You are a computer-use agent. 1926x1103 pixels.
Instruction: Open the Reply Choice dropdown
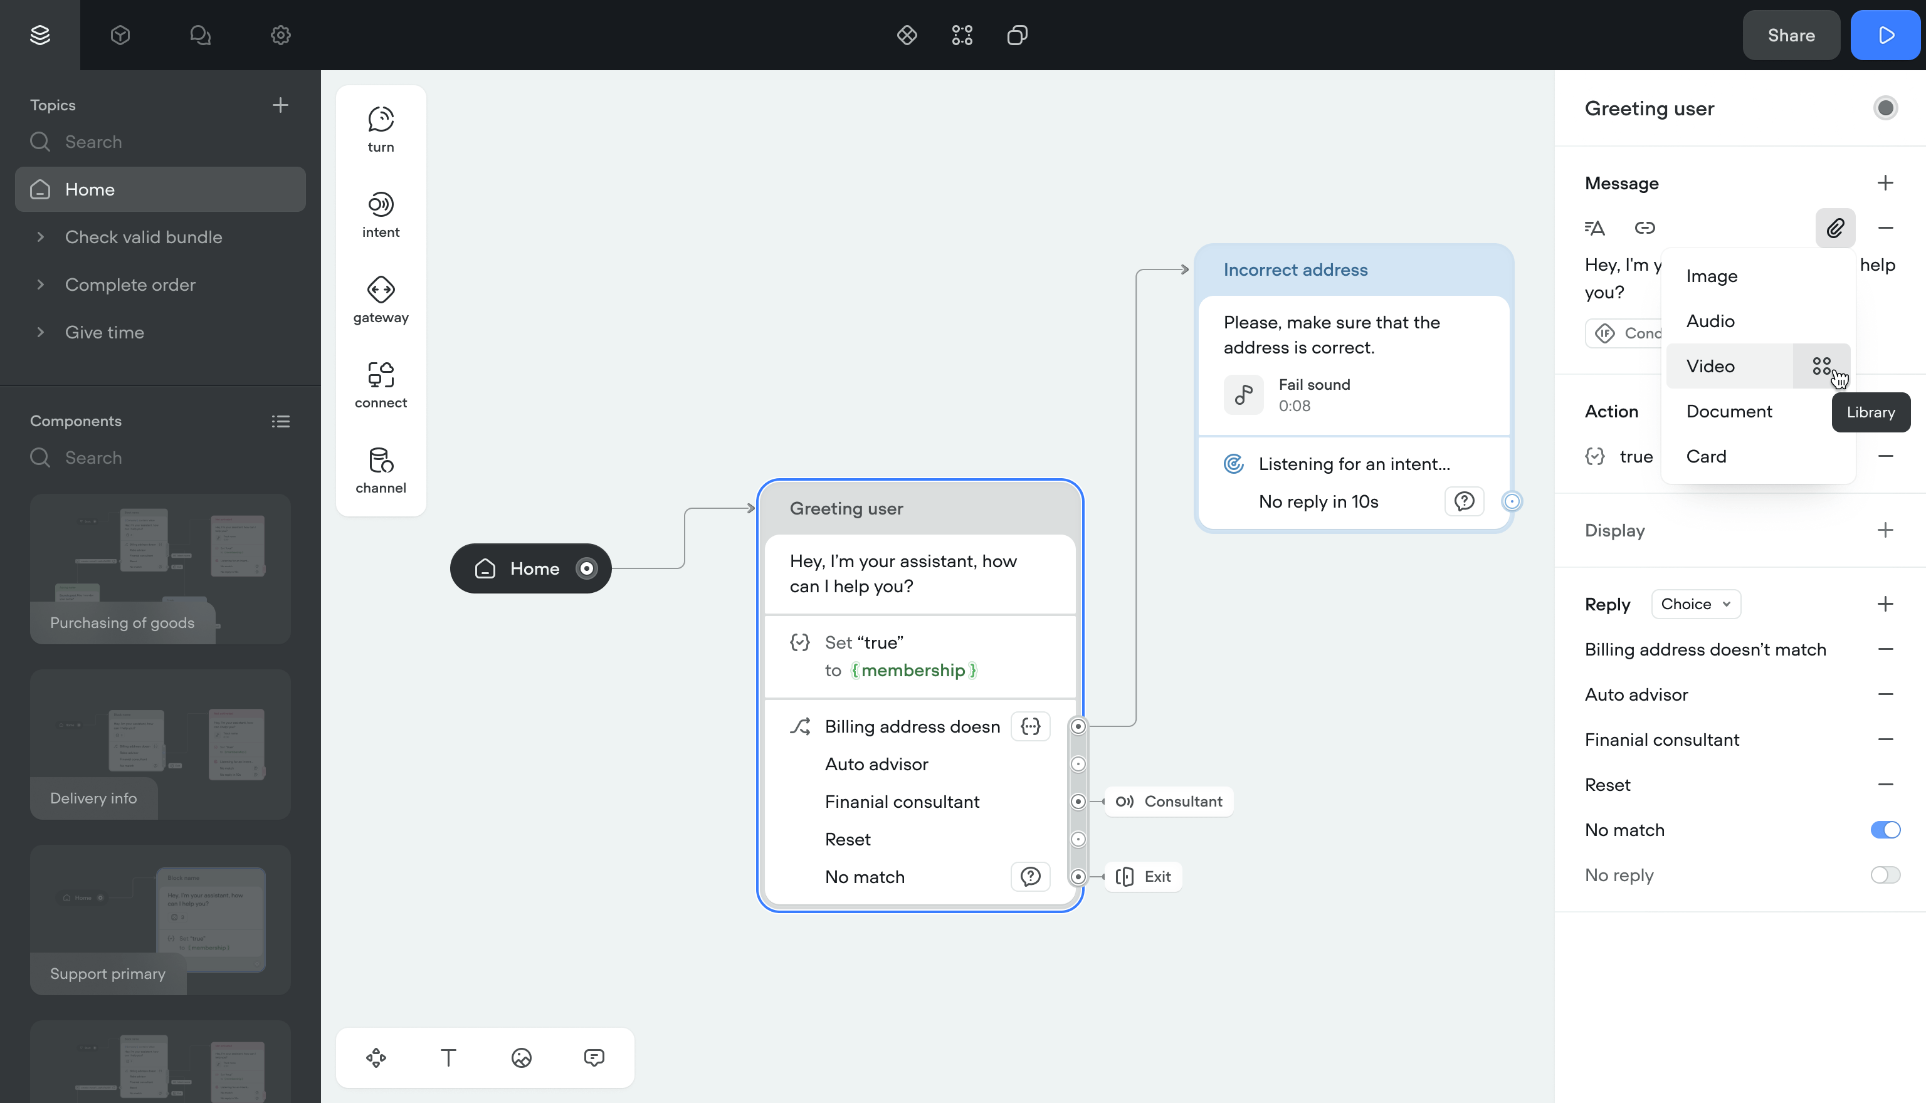pos(1695,604)
